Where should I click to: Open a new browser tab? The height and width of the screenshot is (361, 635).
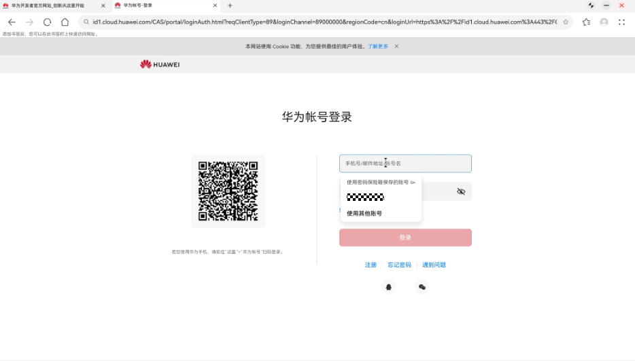point(230,5)
